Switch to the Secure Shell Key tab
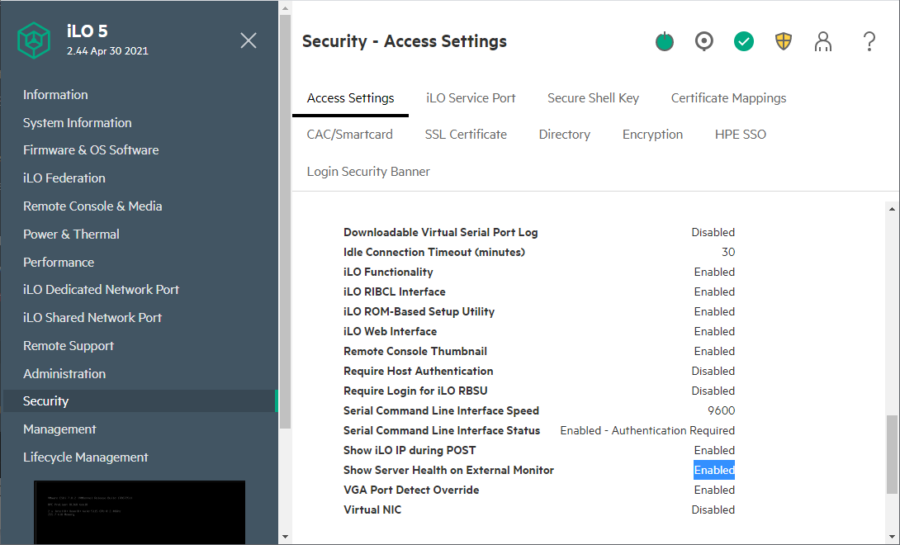This screenshot has height=545, width=900. 593,98
